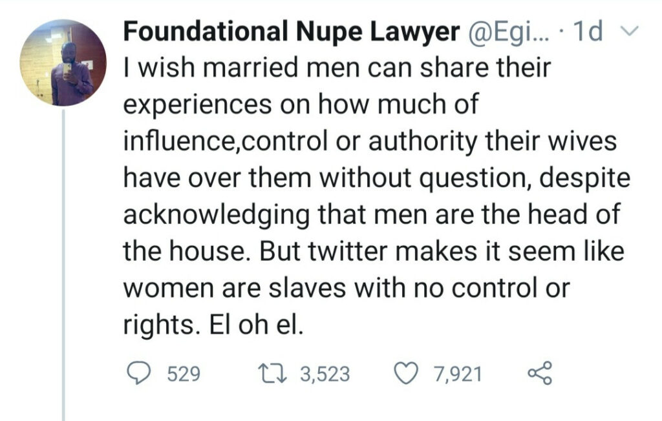Retweet this post using the arrows icon
Screen dimensions: 662x421
(x=275, y=373)
